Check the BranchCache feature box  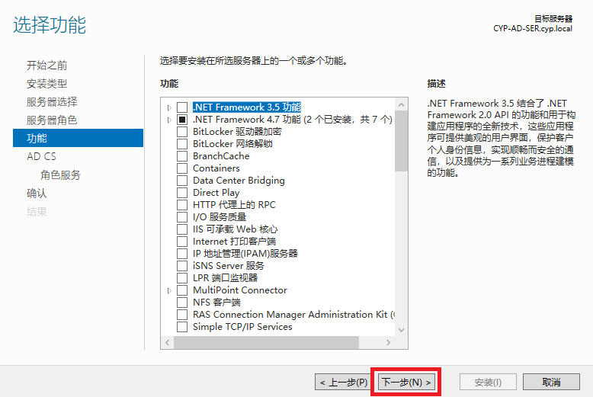tap(182, 156)
